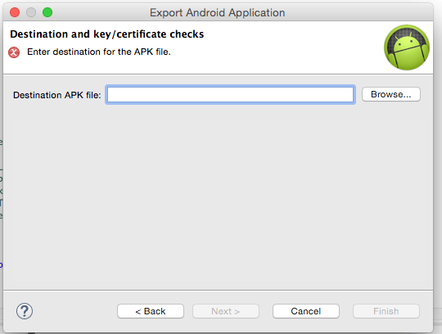The image size is (442, 334).
Task: Click the background window edge left of the dialog
Action: (x=1, y=197)
